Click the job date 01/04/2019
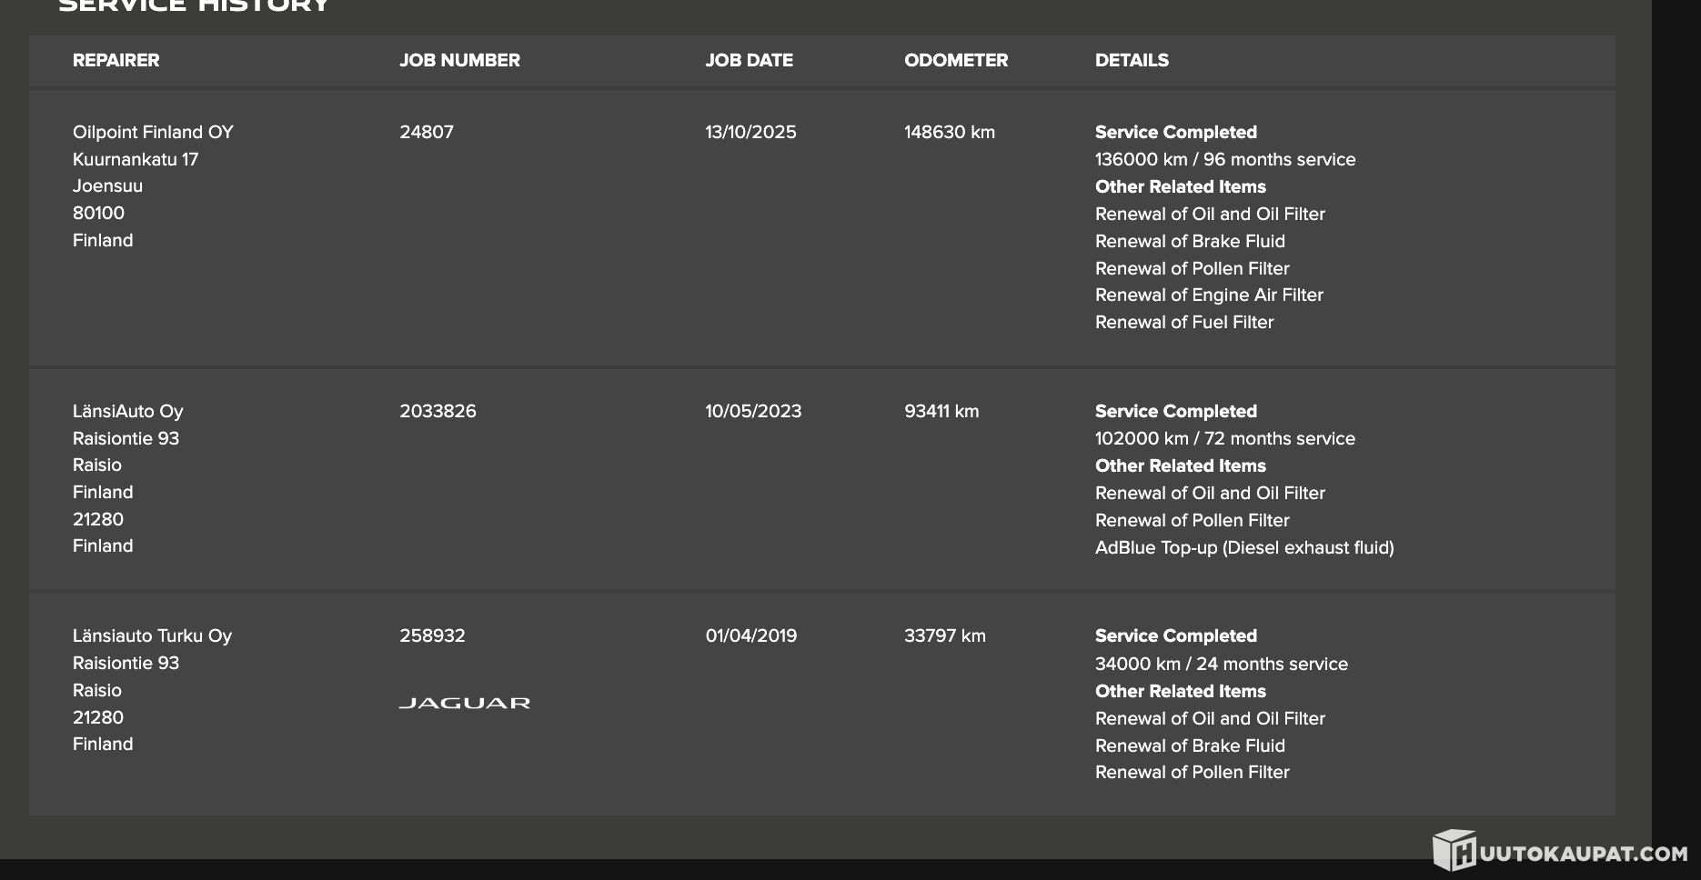The height and width of the screenshot is (880, 1701). pyautogui.click(x=750, y=635)
